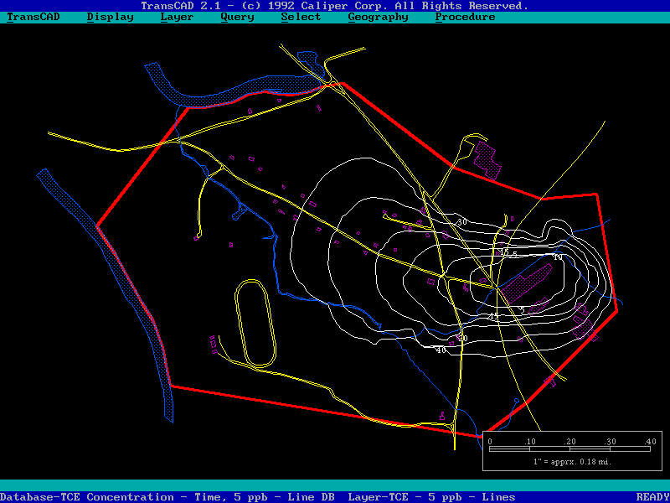Image resolution: width=670 pixels, height=503 pixels.
Task: Open the Geography menu
Action: click(x=378, y=17)
